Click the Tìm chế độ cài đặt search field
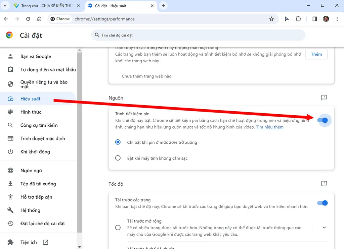The height and width of the screenshot is (249, 344). tap(198, 35)
